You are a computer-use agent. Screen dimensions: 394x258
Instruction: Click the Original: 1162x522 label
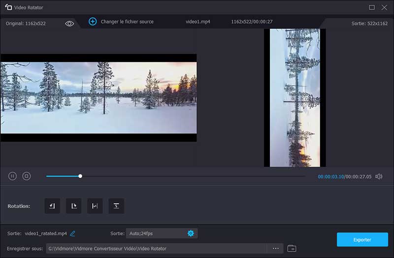tap(26, 23)
